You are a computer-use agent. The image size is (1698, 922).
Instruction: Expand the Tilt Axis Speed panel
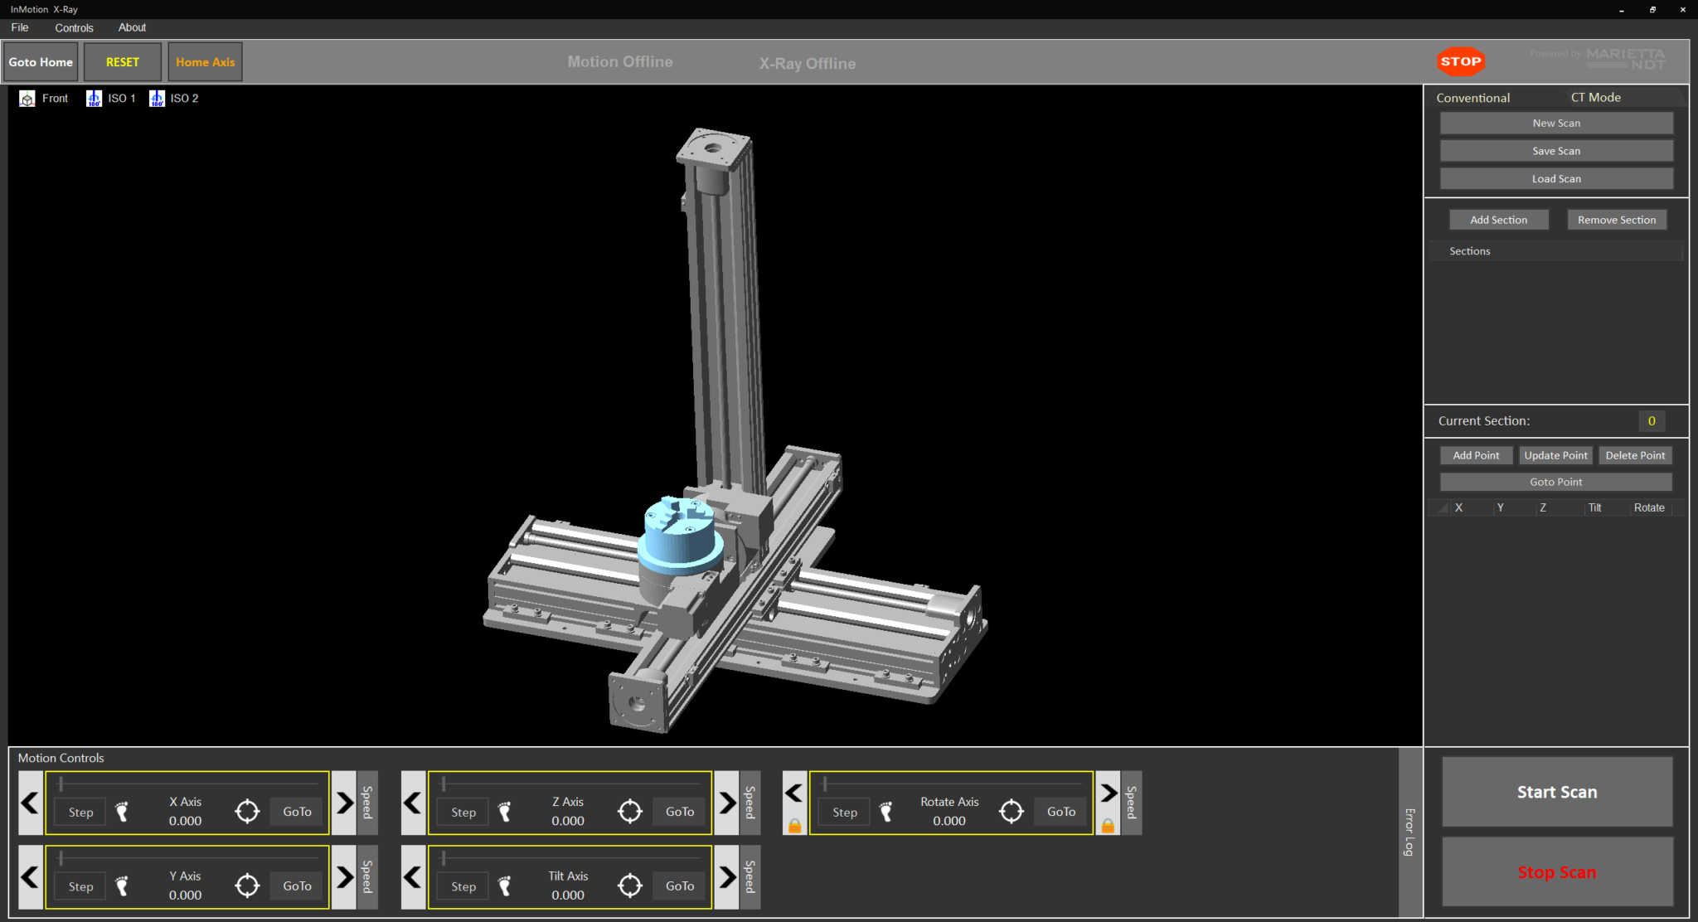750,877
